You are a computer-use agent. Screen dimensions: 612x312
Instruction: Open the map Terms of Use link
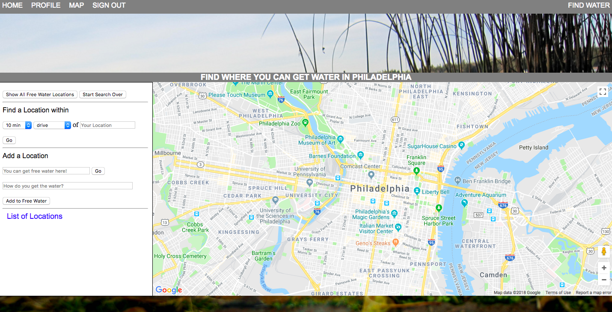pyautogui.click(x=558, y=293)
